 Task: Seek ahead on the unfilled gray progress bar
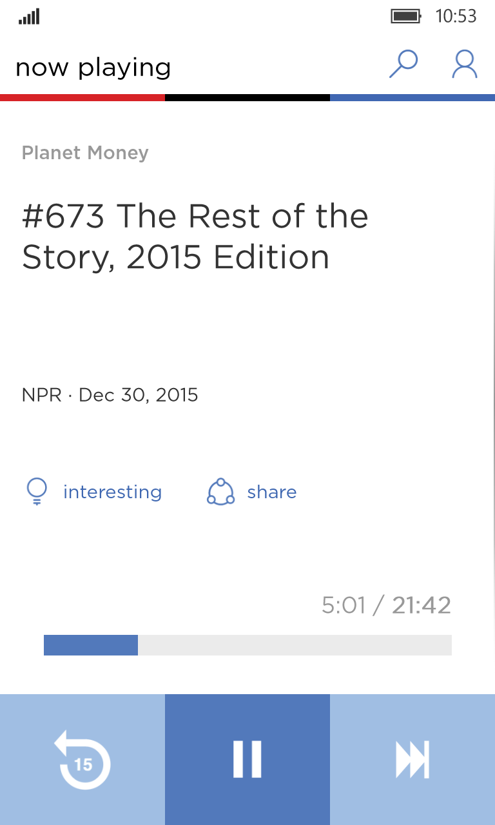[295, 645]
